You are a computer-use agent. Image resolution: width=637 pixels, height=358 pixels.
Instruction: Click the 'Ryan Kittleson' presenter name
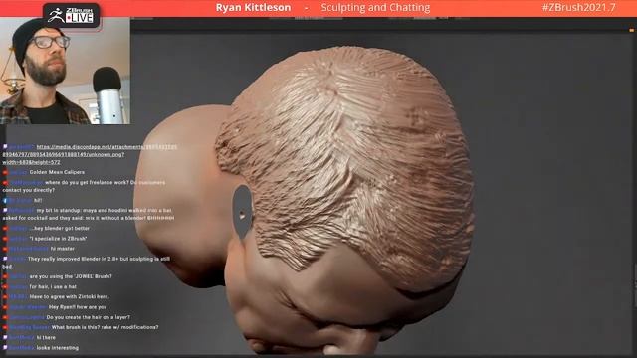point(253,7)
